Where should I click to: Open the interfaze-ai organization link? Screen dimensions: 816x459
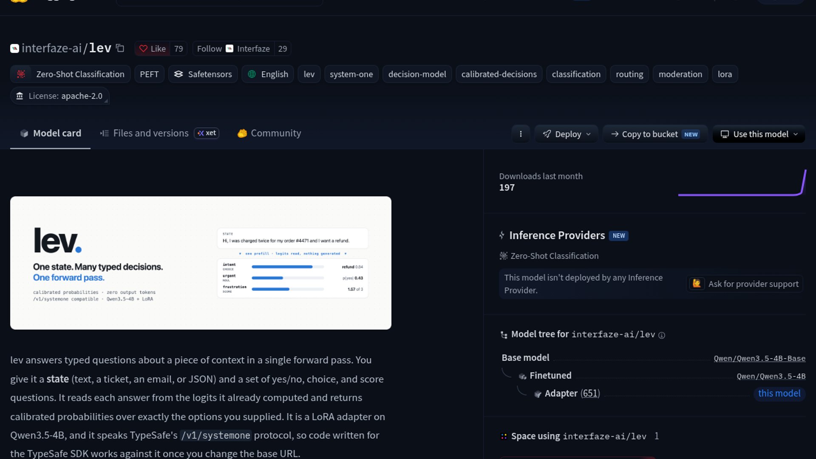(x=51, y=48)
